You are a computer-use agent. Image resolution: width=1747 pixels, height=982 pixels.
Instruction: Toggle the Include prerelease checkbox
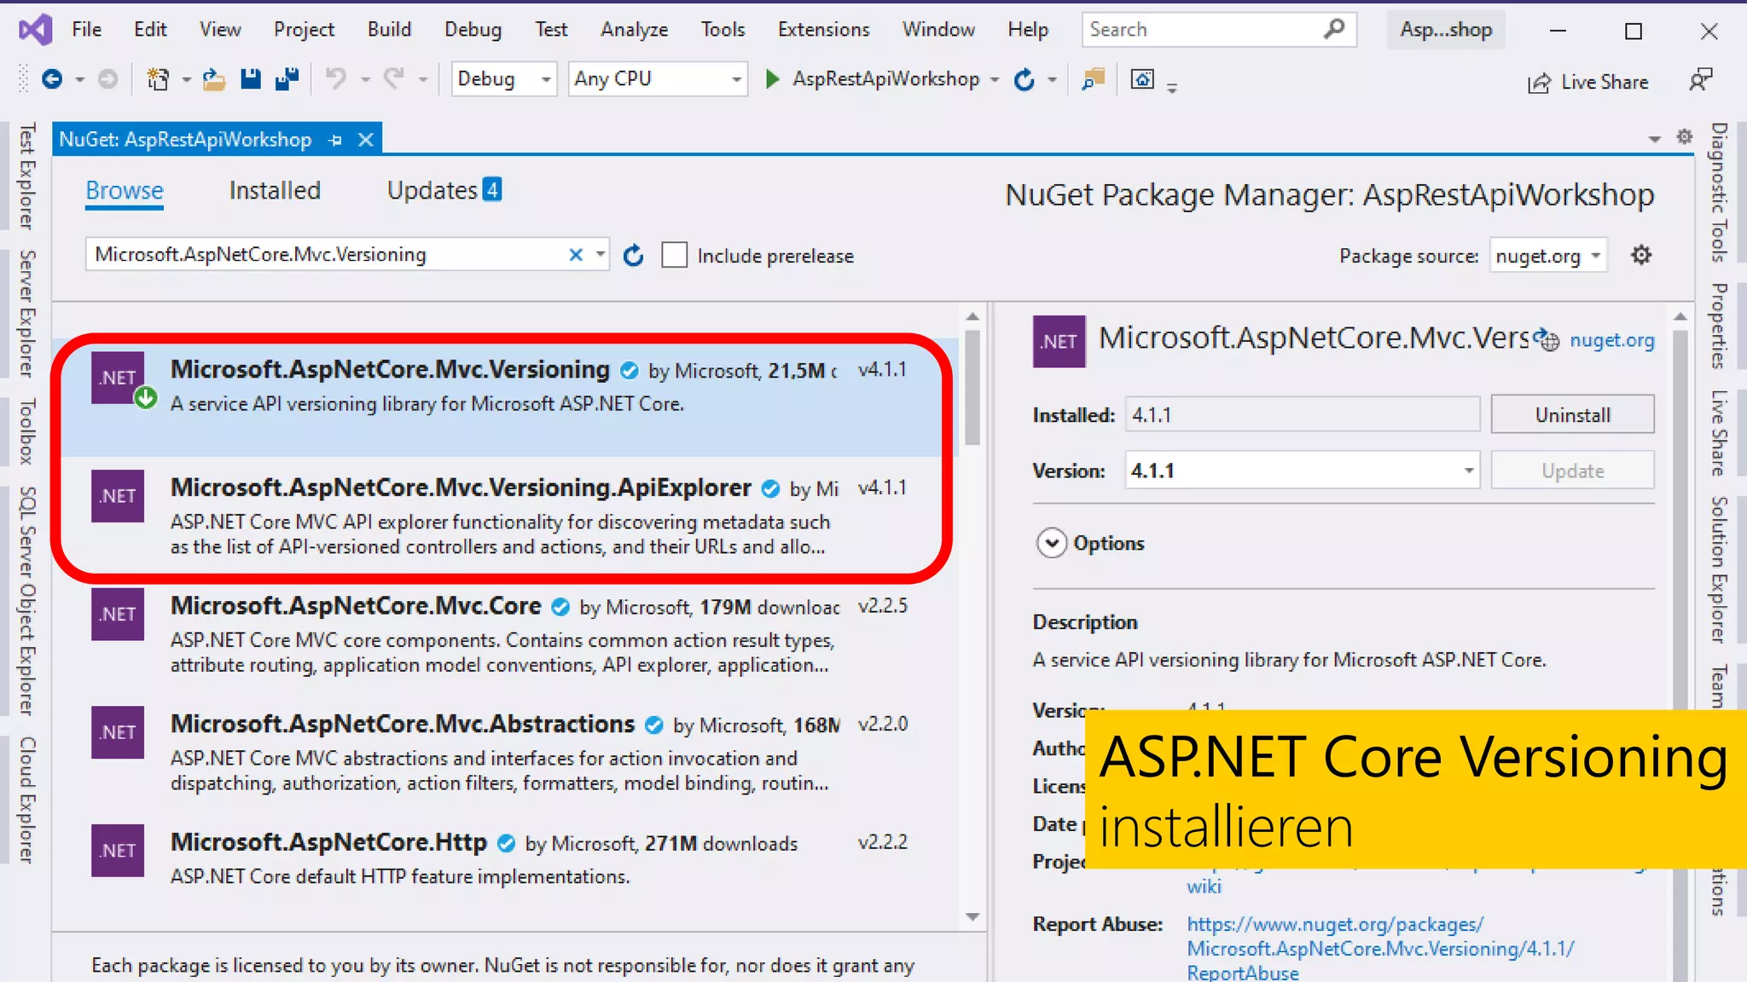click(674, 255)
